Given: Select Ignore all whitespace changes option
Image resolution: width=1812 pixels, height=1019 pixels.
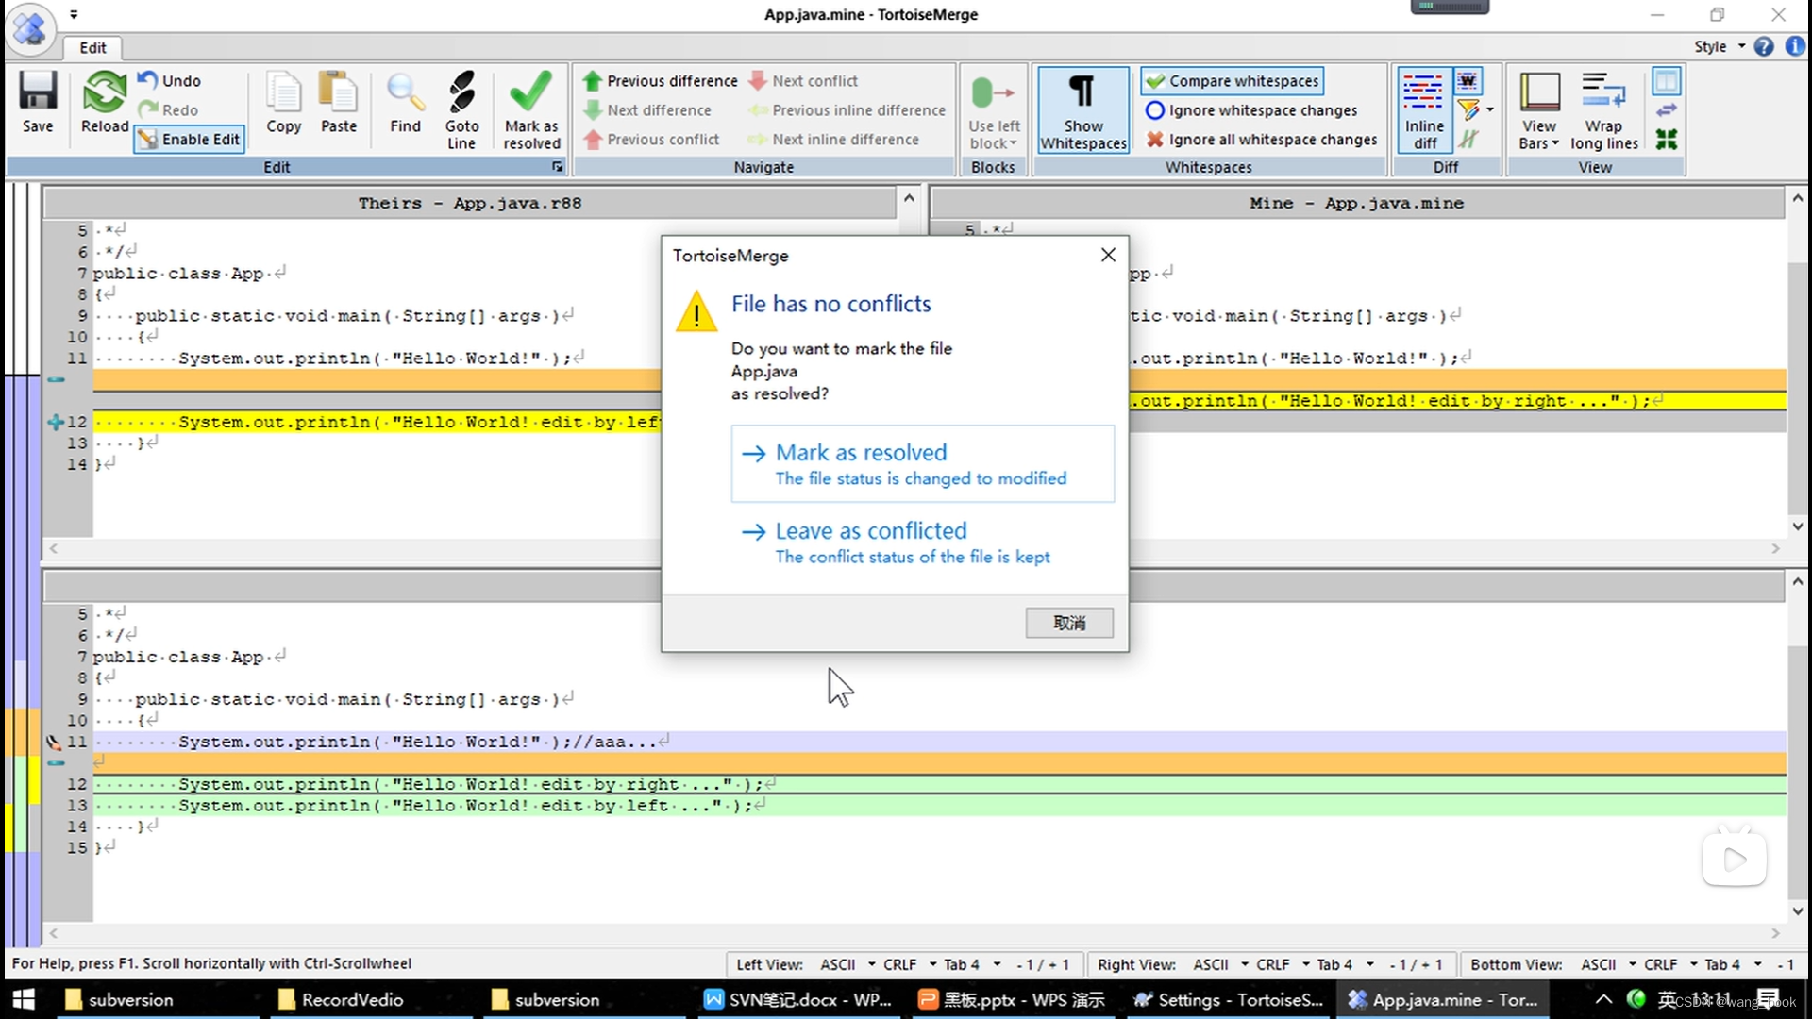Looking at the screenshot, I should coord(1262,140).
